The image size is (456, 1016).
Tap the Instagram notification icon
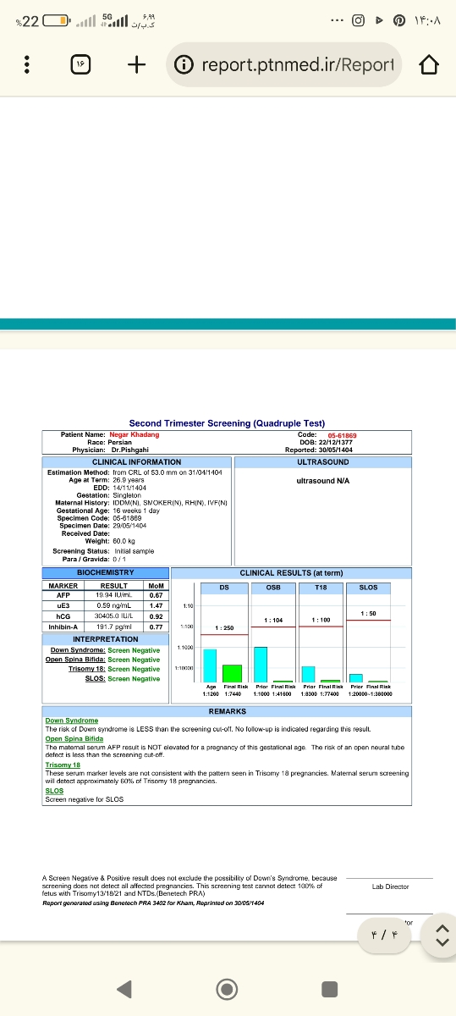click(358, 19)
